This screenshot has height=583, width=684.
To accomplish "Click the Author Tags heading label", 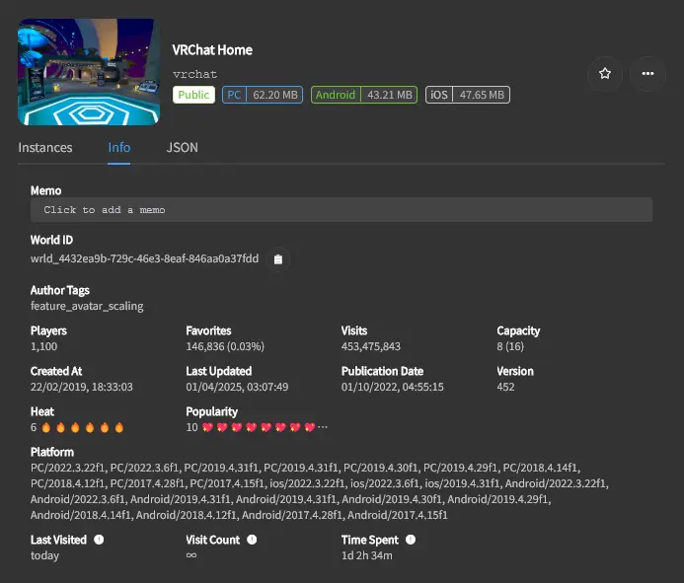I will tap(60, 290).
